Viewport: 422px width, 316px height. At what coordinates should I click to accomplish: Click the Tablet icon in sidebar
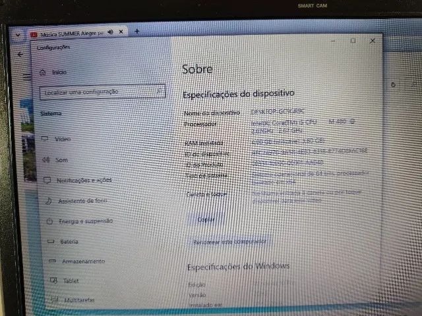pyautogui.click(x=53, y=280)
